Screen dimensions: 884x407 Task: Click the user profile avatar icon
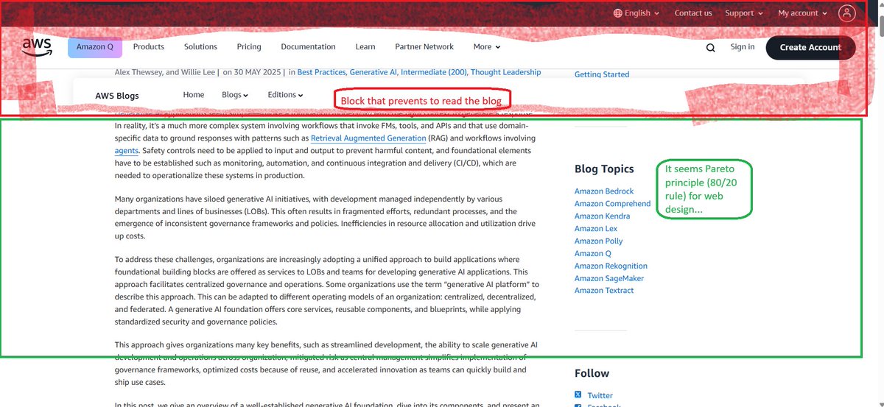pos(847,13)
